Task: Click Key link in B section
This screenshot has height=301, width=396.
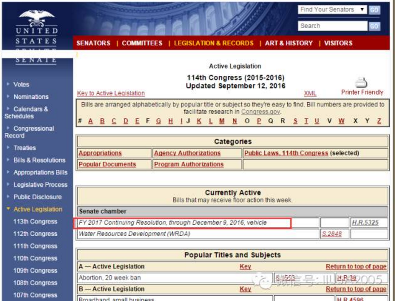Action: coord(245,289)
